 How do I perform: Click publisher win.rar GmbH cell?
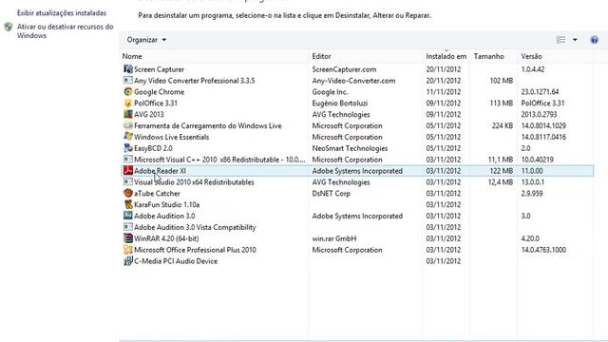334,238
